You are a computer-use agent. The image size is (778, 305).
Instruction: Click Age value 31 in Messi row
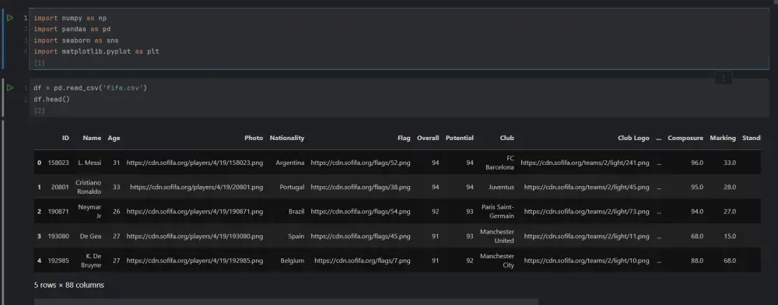click(116, 163)
